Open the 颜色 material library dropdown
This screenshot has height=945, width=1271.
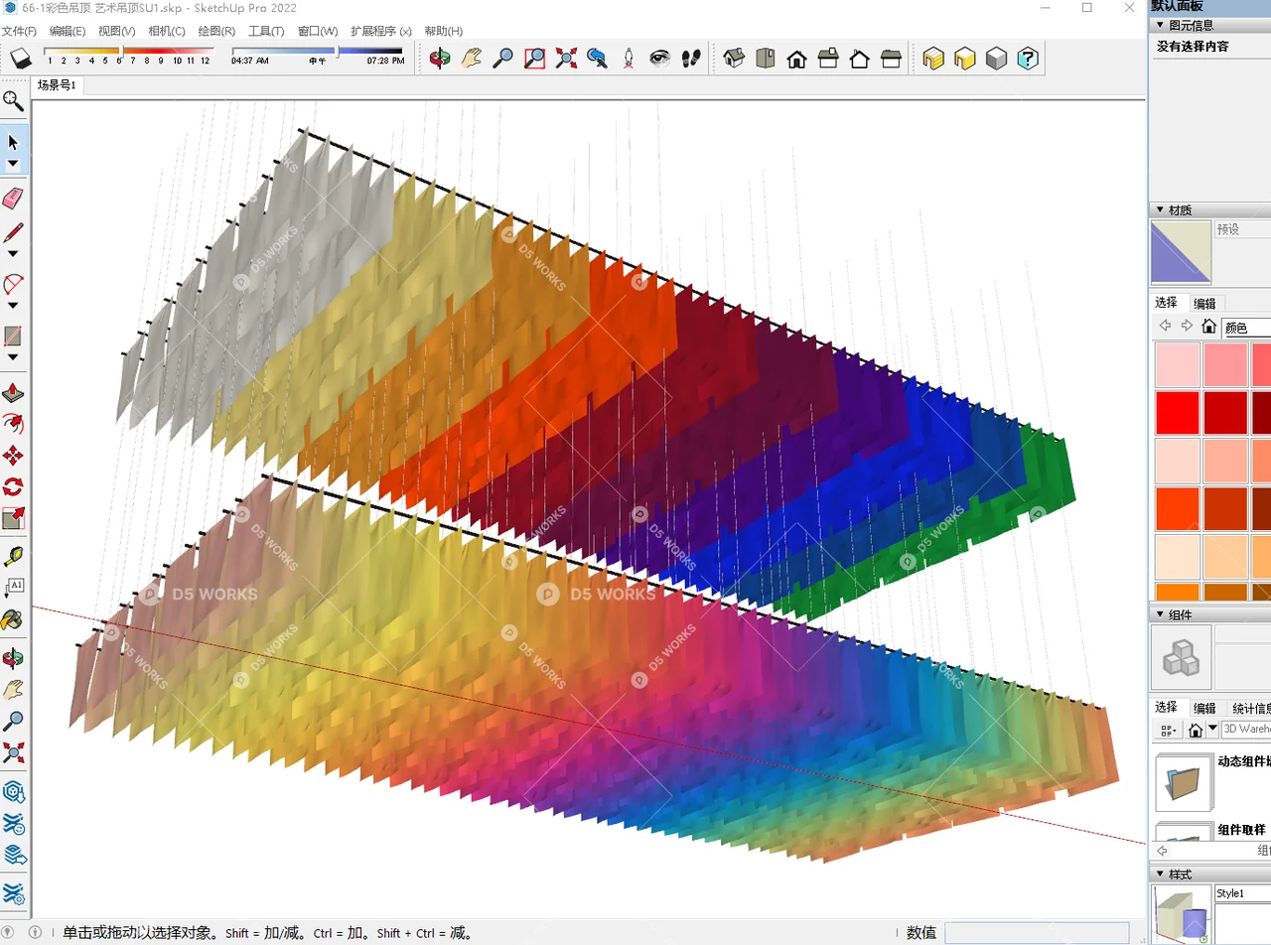point(1246,328)
